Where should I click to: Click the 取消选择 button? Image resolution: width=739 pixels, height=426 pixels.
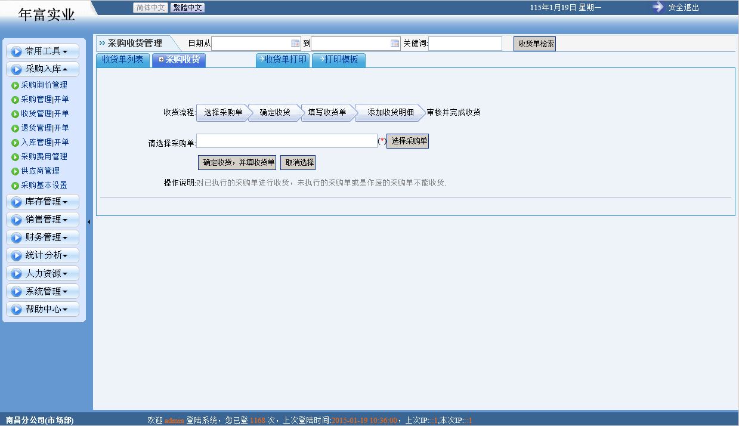coord(298,162)
